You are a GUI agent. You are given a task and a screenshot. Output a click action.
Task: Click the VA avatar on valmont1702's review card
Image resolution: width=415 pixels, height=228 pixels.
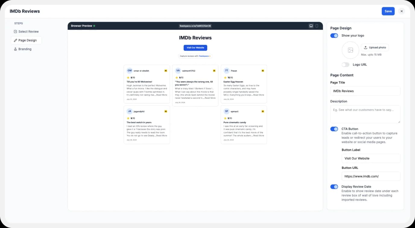[x=178, y=71]
